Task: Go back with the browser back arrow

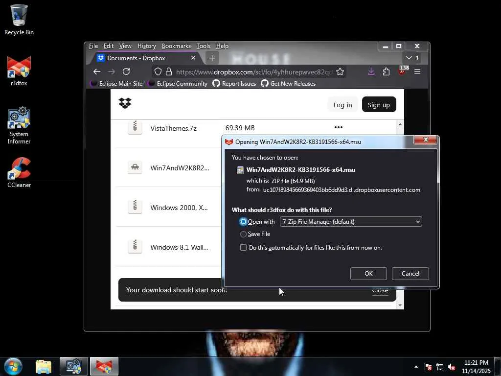Action: click(x=97, y=71)
